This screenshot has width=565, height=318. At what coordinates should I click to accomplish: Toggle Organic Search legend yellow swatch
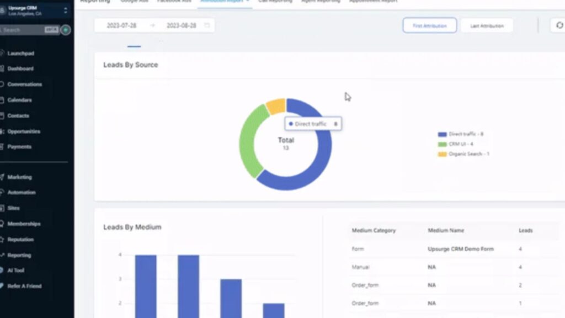click(442, 155)
